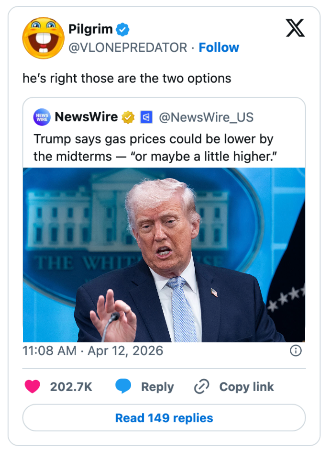Click the @NewsWire_US handle
This screenshot has width=331, height=452.
206,117
